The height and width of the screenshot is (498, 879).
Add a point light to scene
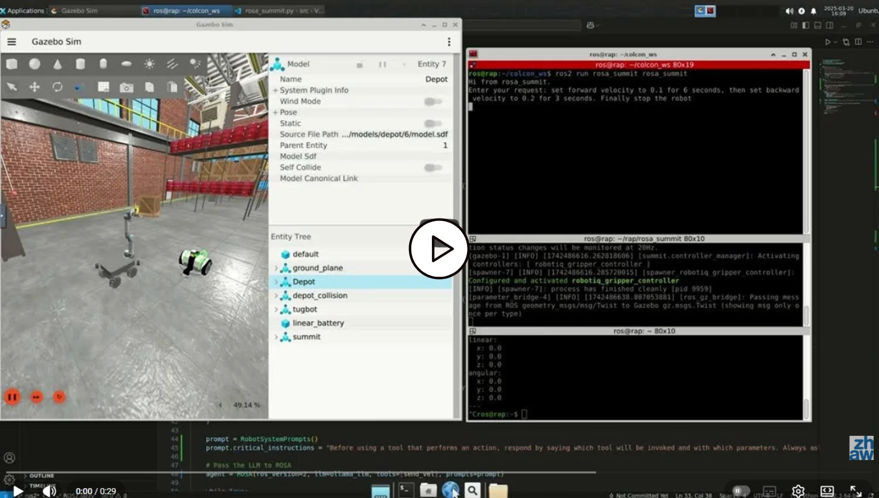[x=149, y=64]
